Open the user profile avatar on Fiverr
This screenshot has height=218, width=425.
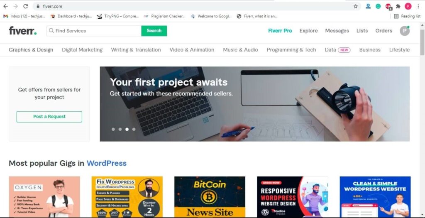tap(405, 31)
